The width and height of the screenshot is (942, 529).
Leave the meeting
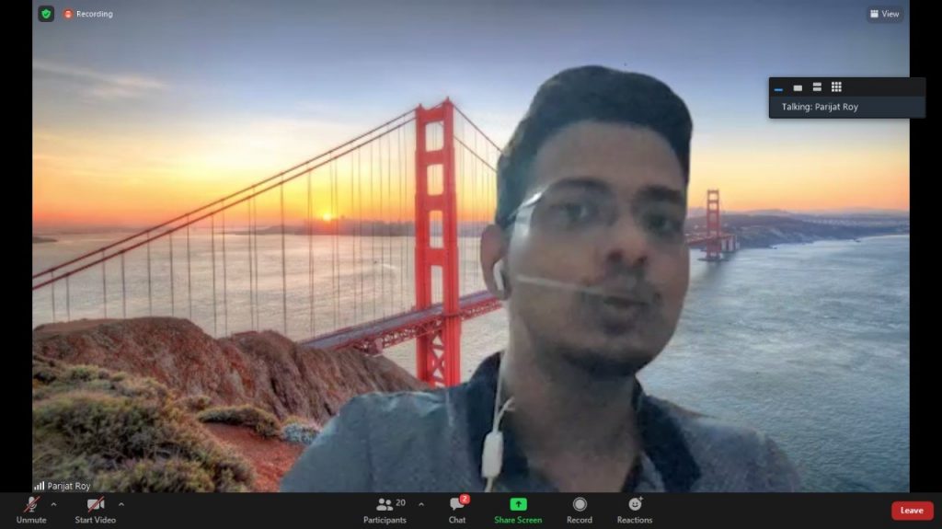coord(912,511)
